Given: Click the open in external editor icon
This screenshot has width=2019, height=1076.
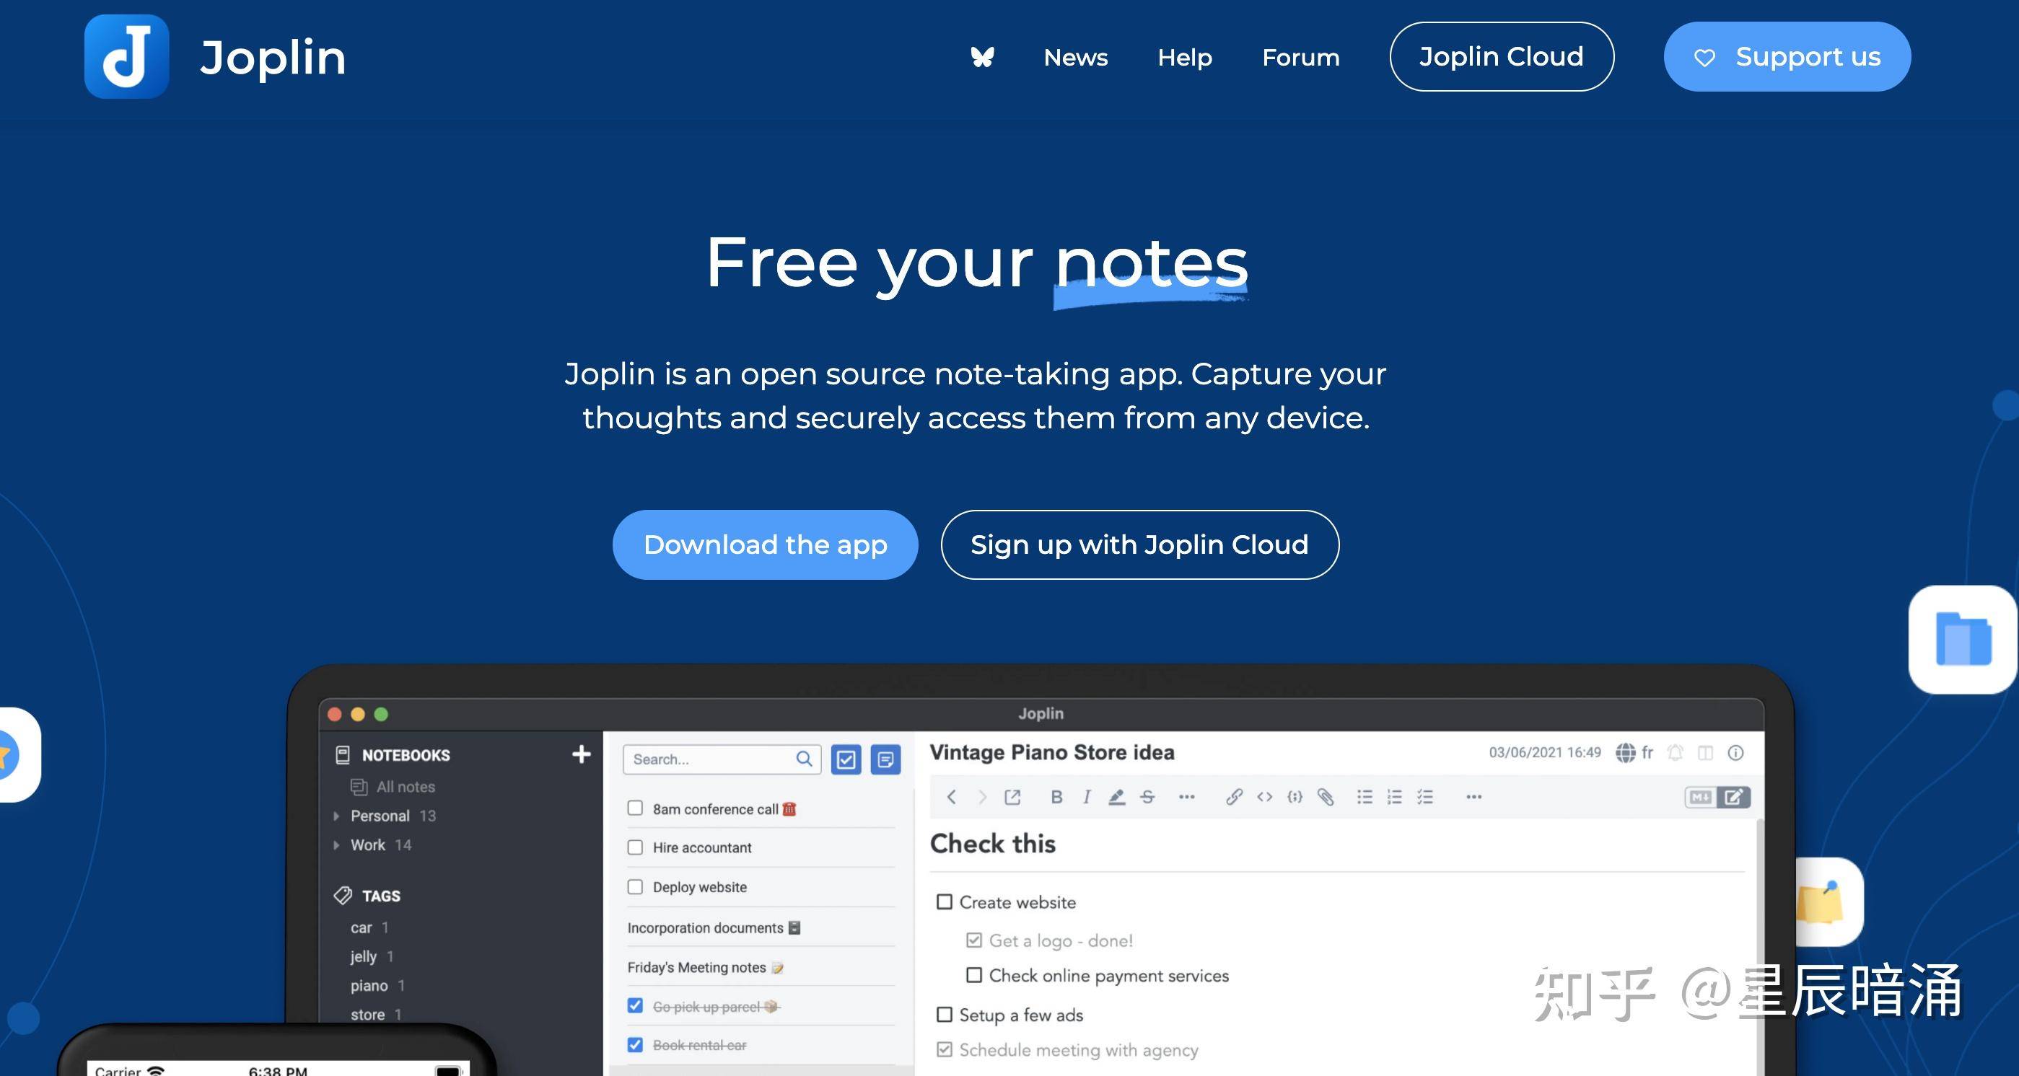Looking at the screenshot, I should click(1012, 797).
